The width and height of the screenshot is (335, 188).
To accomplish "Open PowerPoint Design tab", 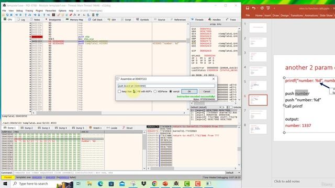I will point(285,15).
